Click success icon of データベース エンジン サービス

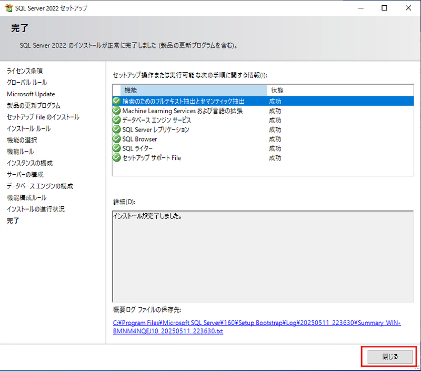click(116, 120)
